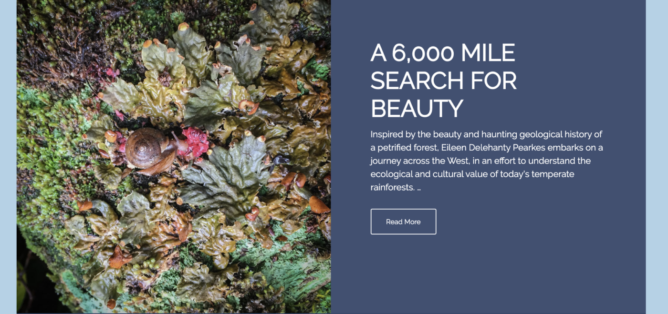668x314 pixels.
Task: Click the bright green moss at photo's left edge
Action: tap(31, 119)
